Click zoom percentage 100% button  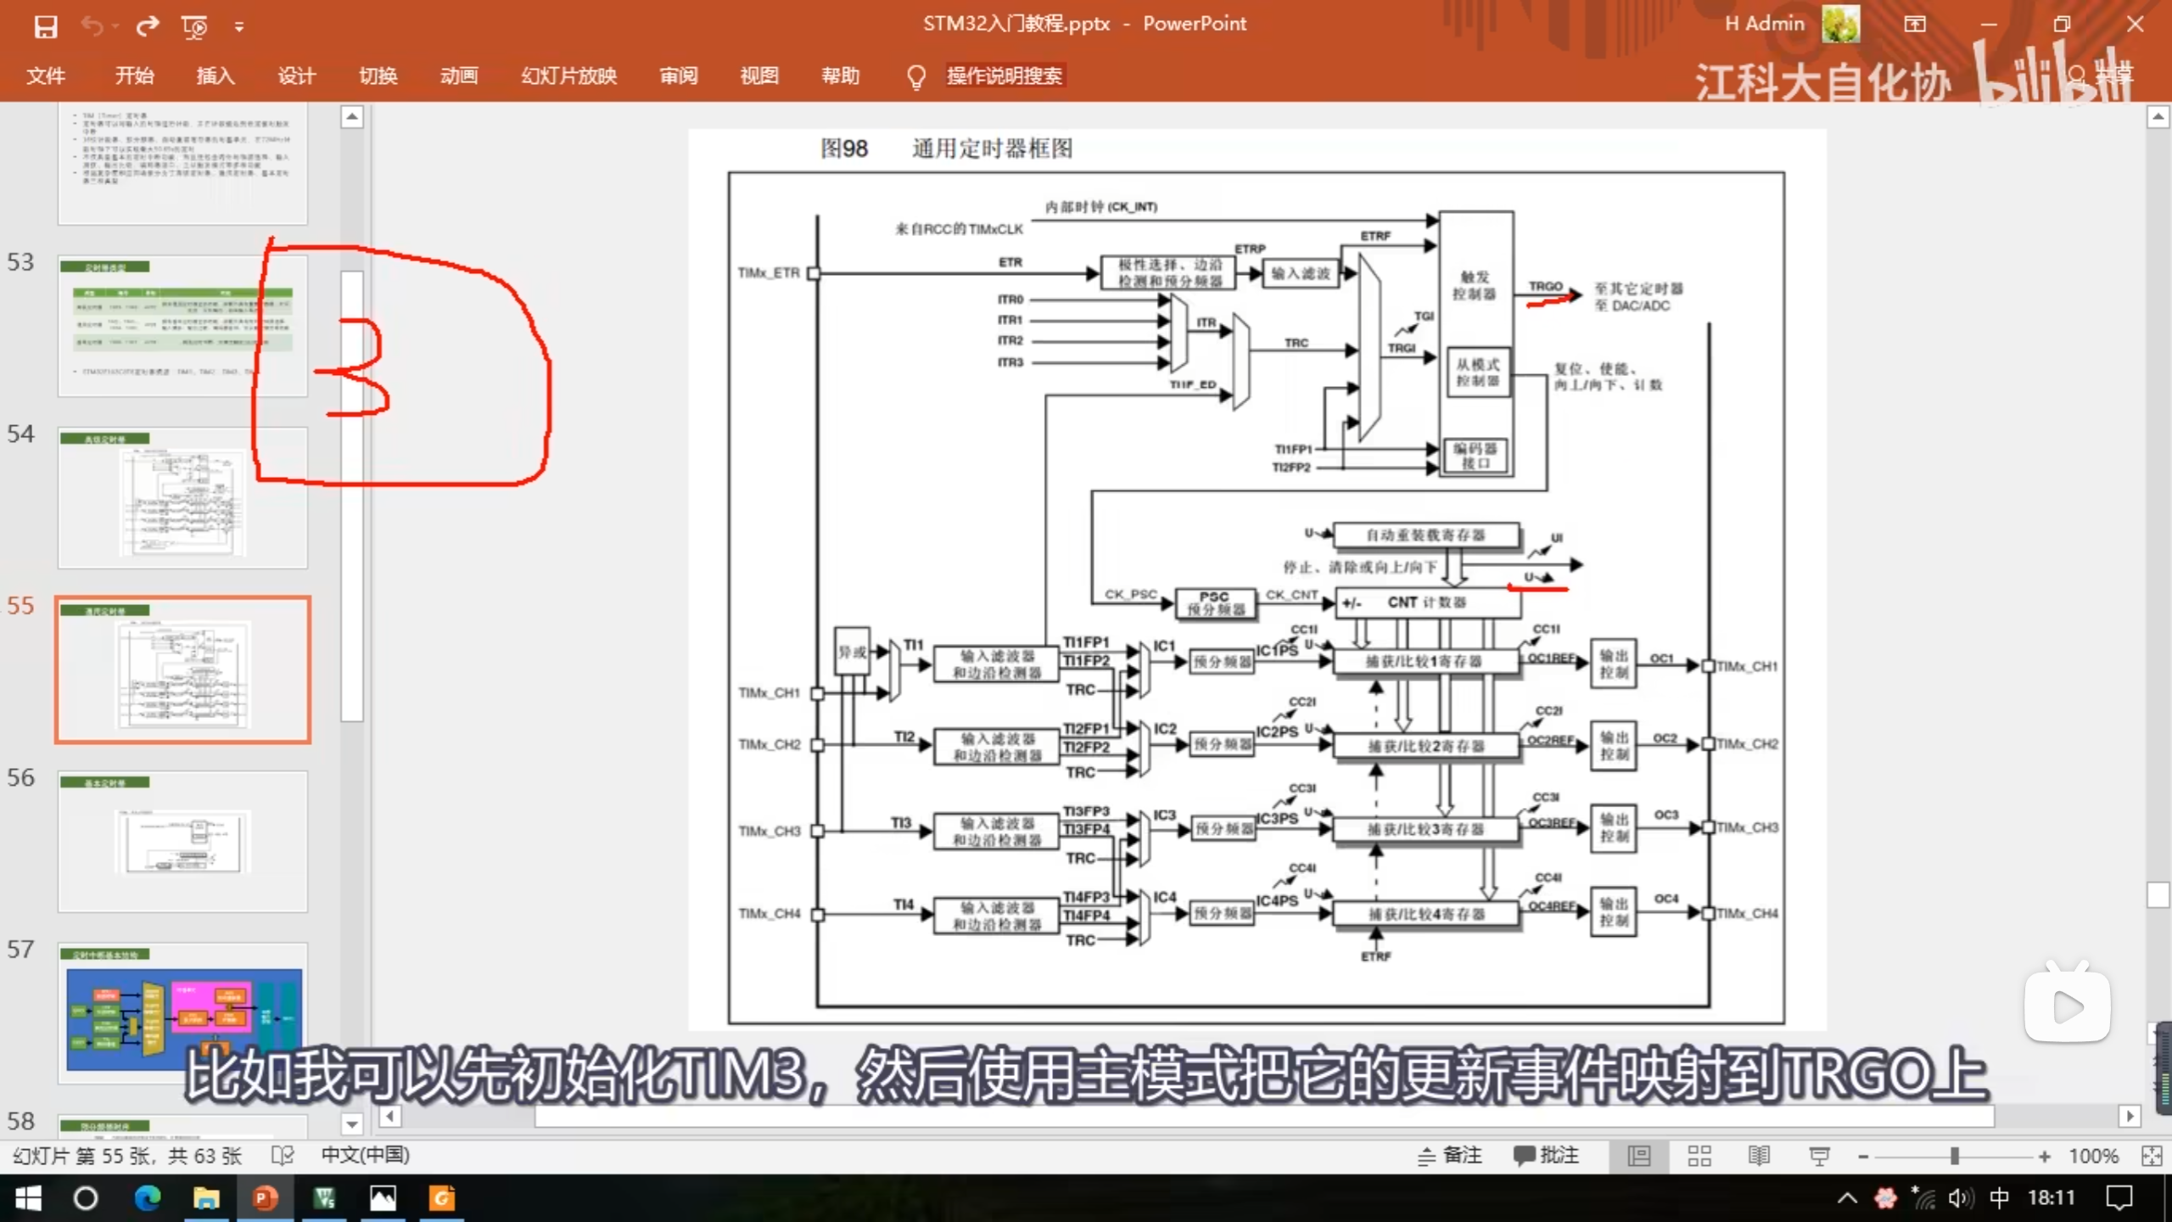[2093, 1155]
